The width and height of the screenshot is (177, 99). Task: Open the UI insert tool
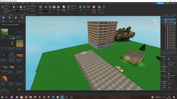click(54, 8)
